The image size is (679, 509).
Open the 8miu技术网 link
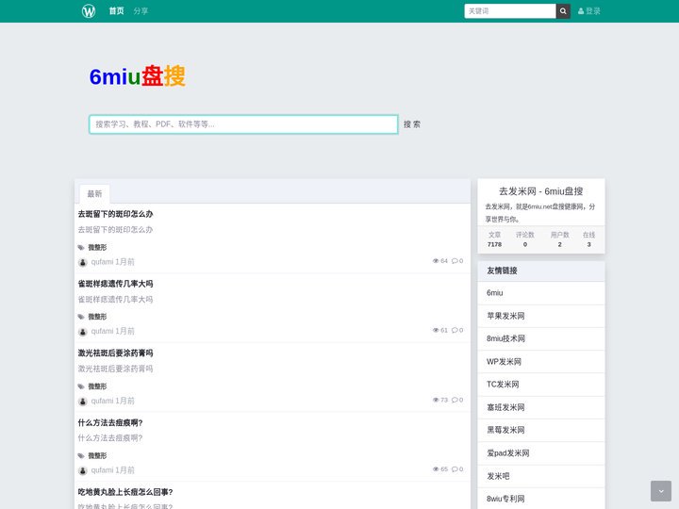[541, 338]
